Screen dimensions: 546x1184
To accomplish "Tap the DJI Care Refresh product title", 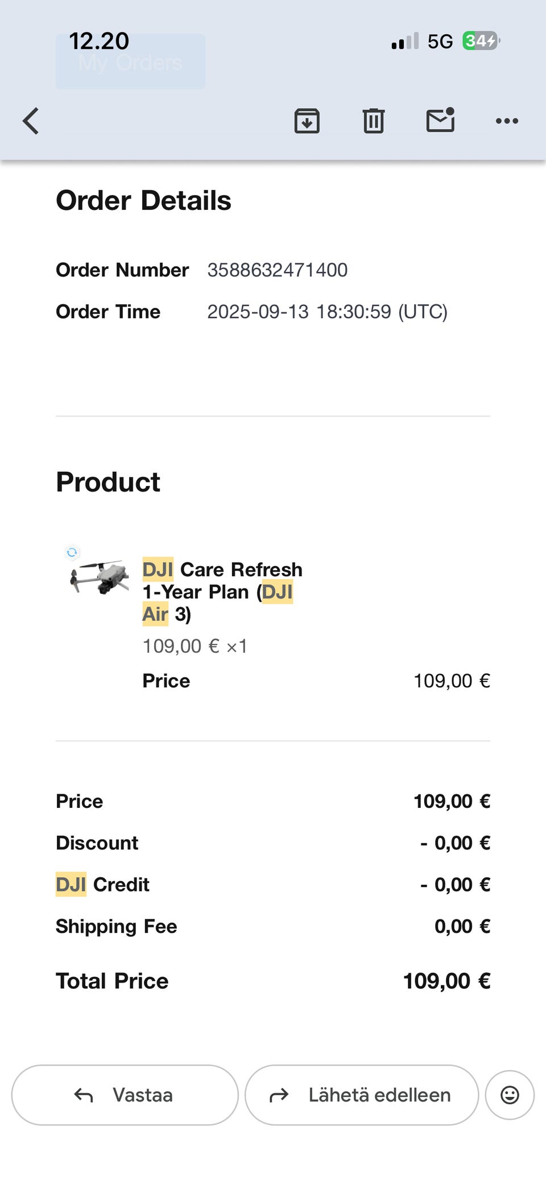I will pyautogui.click(x=222, y=592).
